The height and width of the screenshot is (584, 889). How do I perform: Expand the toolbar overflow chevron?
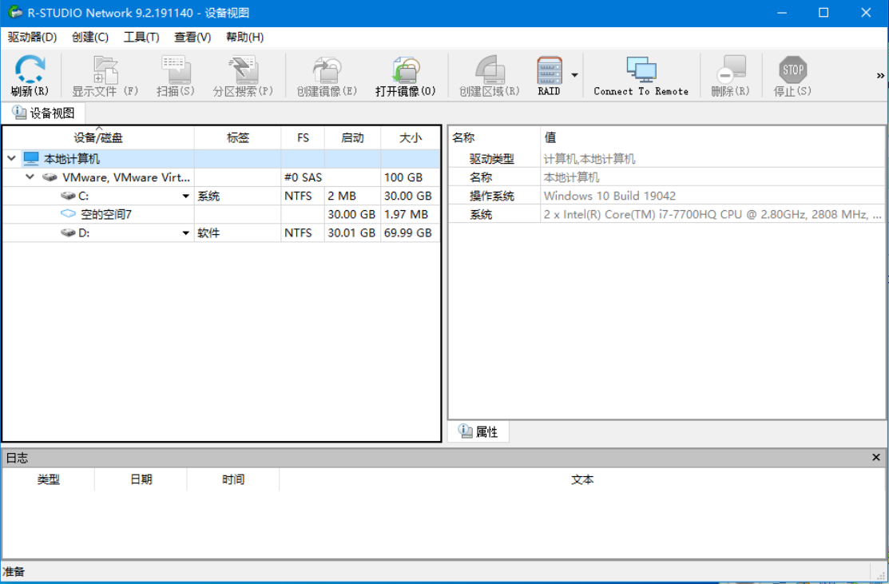point(880,75)
